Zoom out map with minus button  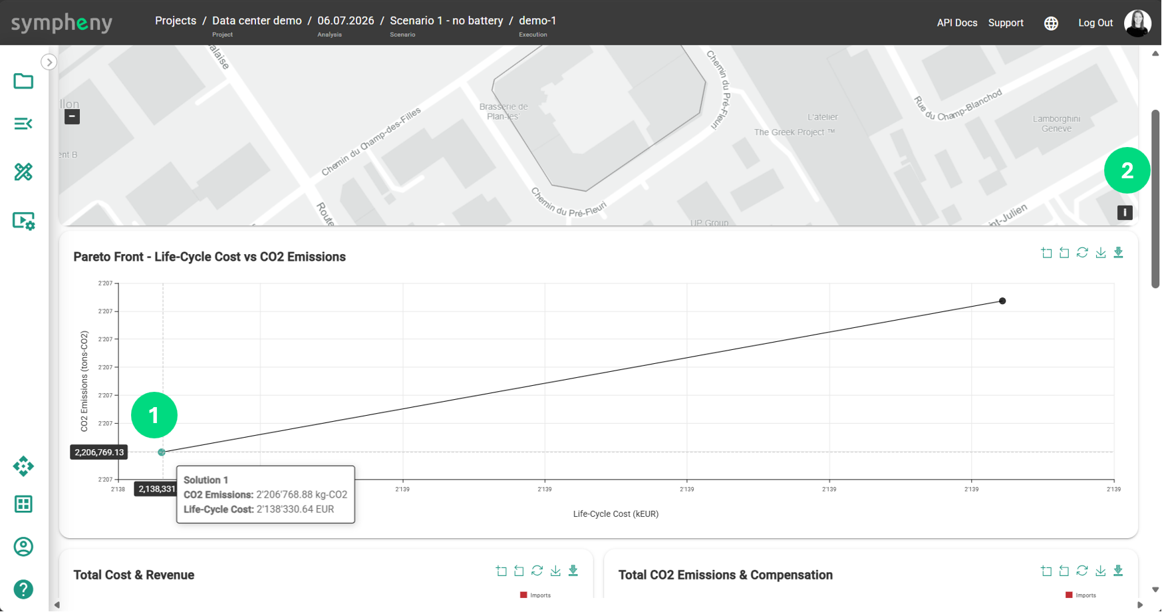72,116
